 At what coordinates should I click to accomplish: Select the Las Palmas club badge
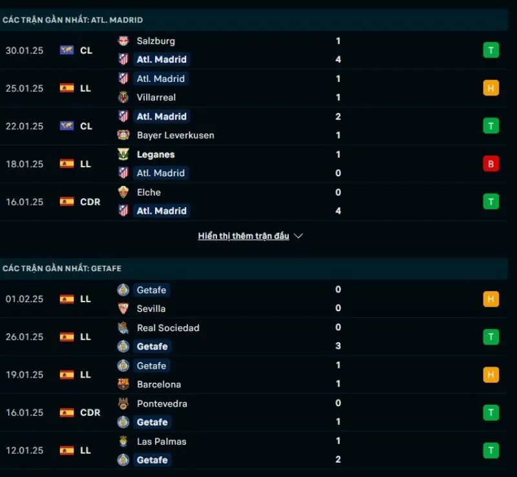pyautogui.click(x=123, y=441)
